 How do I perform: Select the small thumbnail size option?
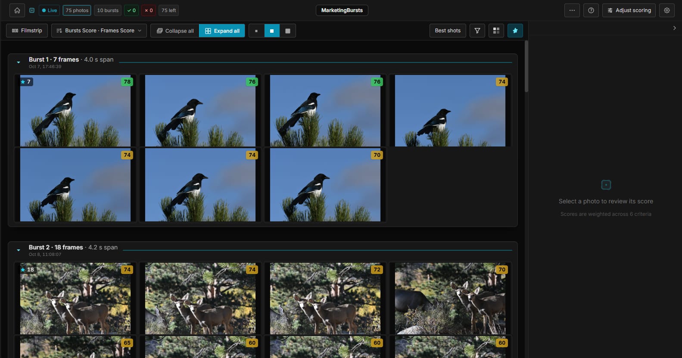(256, 31)
